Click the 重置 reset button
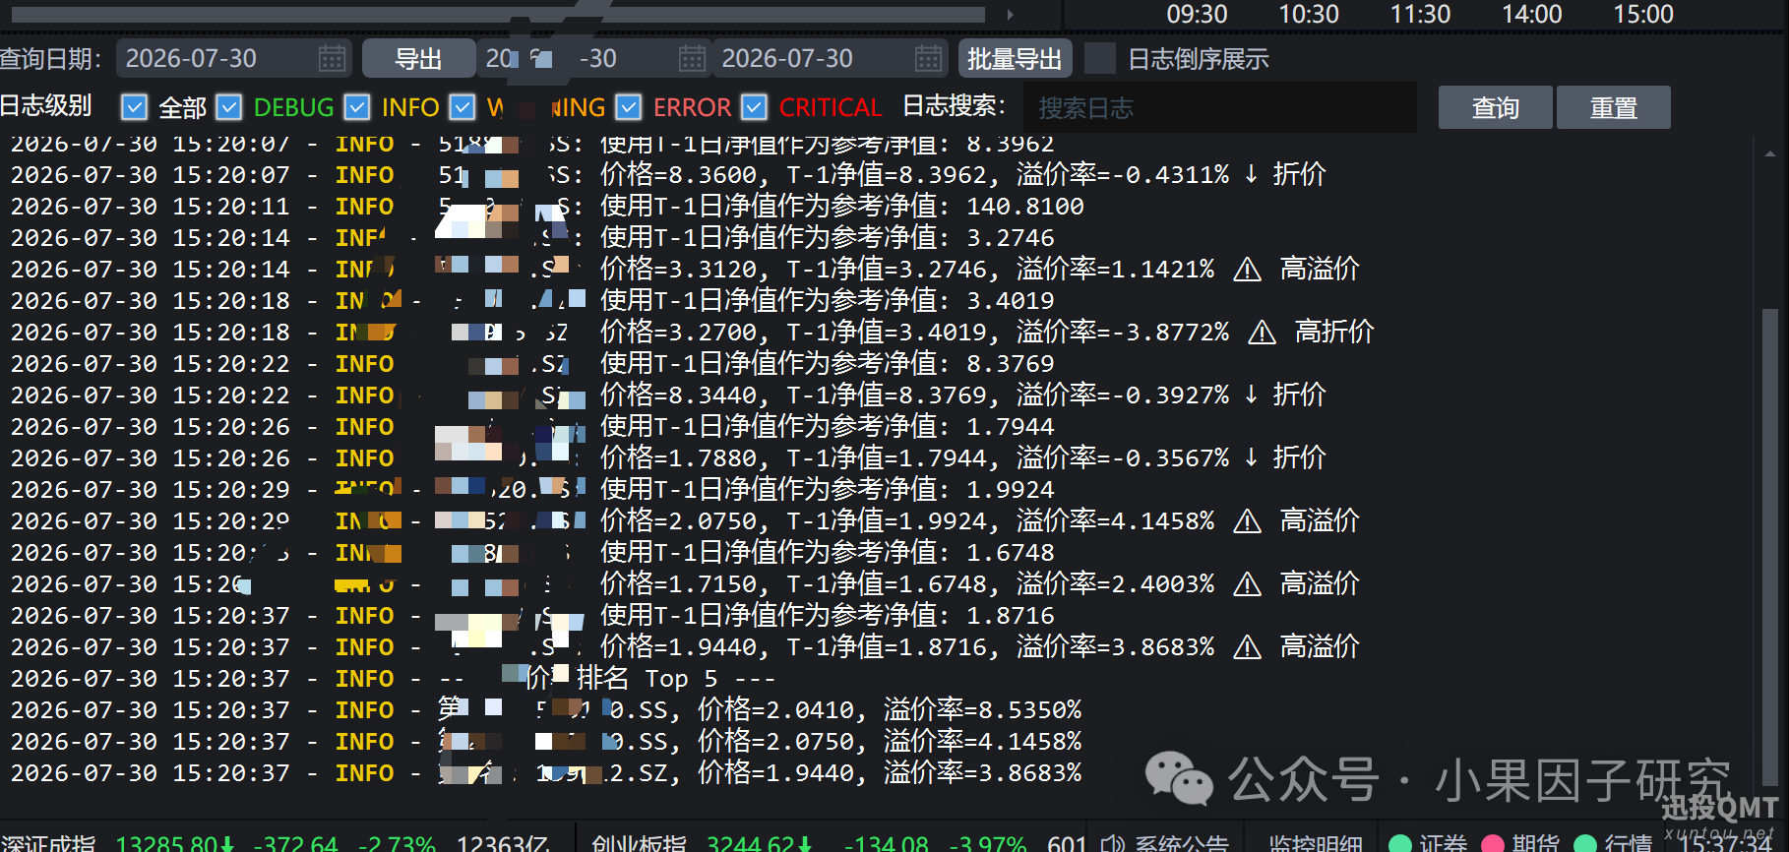 point(1614,107)
